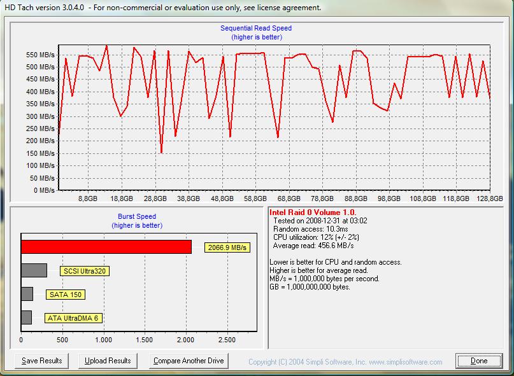
Task: Click the 0 MB/s axis label
Action: pyautogui.click(x=44, y=190)
